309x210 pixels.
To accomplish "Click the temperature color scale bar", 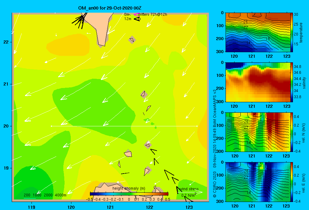I will point(292,32).
